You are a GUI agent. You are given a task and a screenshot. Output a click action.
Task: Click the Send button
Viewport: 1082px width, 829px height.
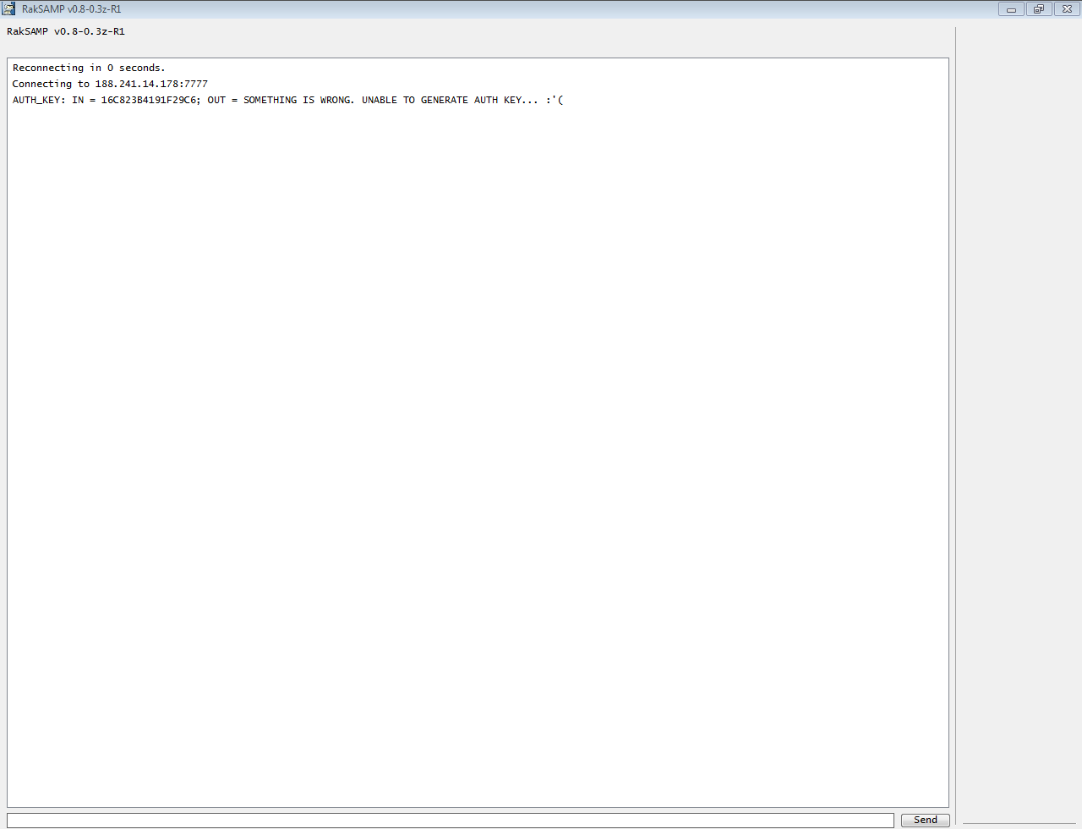[x=925, y=820]
